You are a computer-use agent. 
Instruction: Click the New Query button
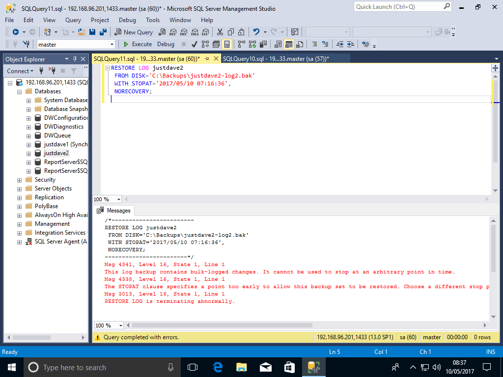[134, 32]
